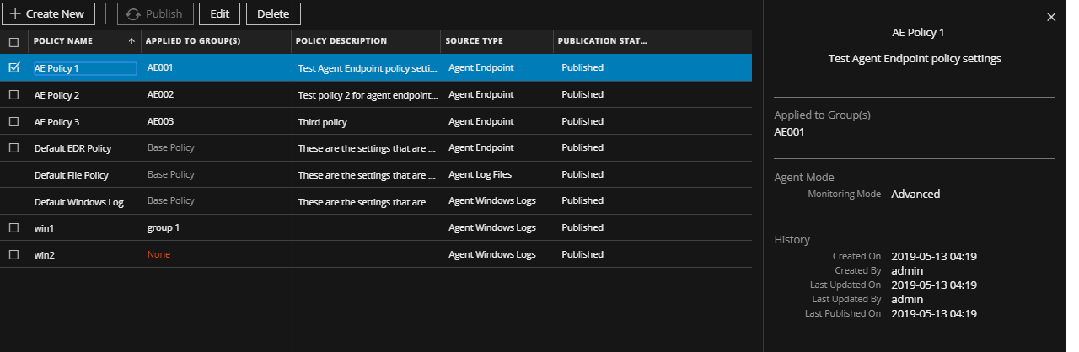
Task: Click the 'group 1' cell for win1
Action: 164,227
